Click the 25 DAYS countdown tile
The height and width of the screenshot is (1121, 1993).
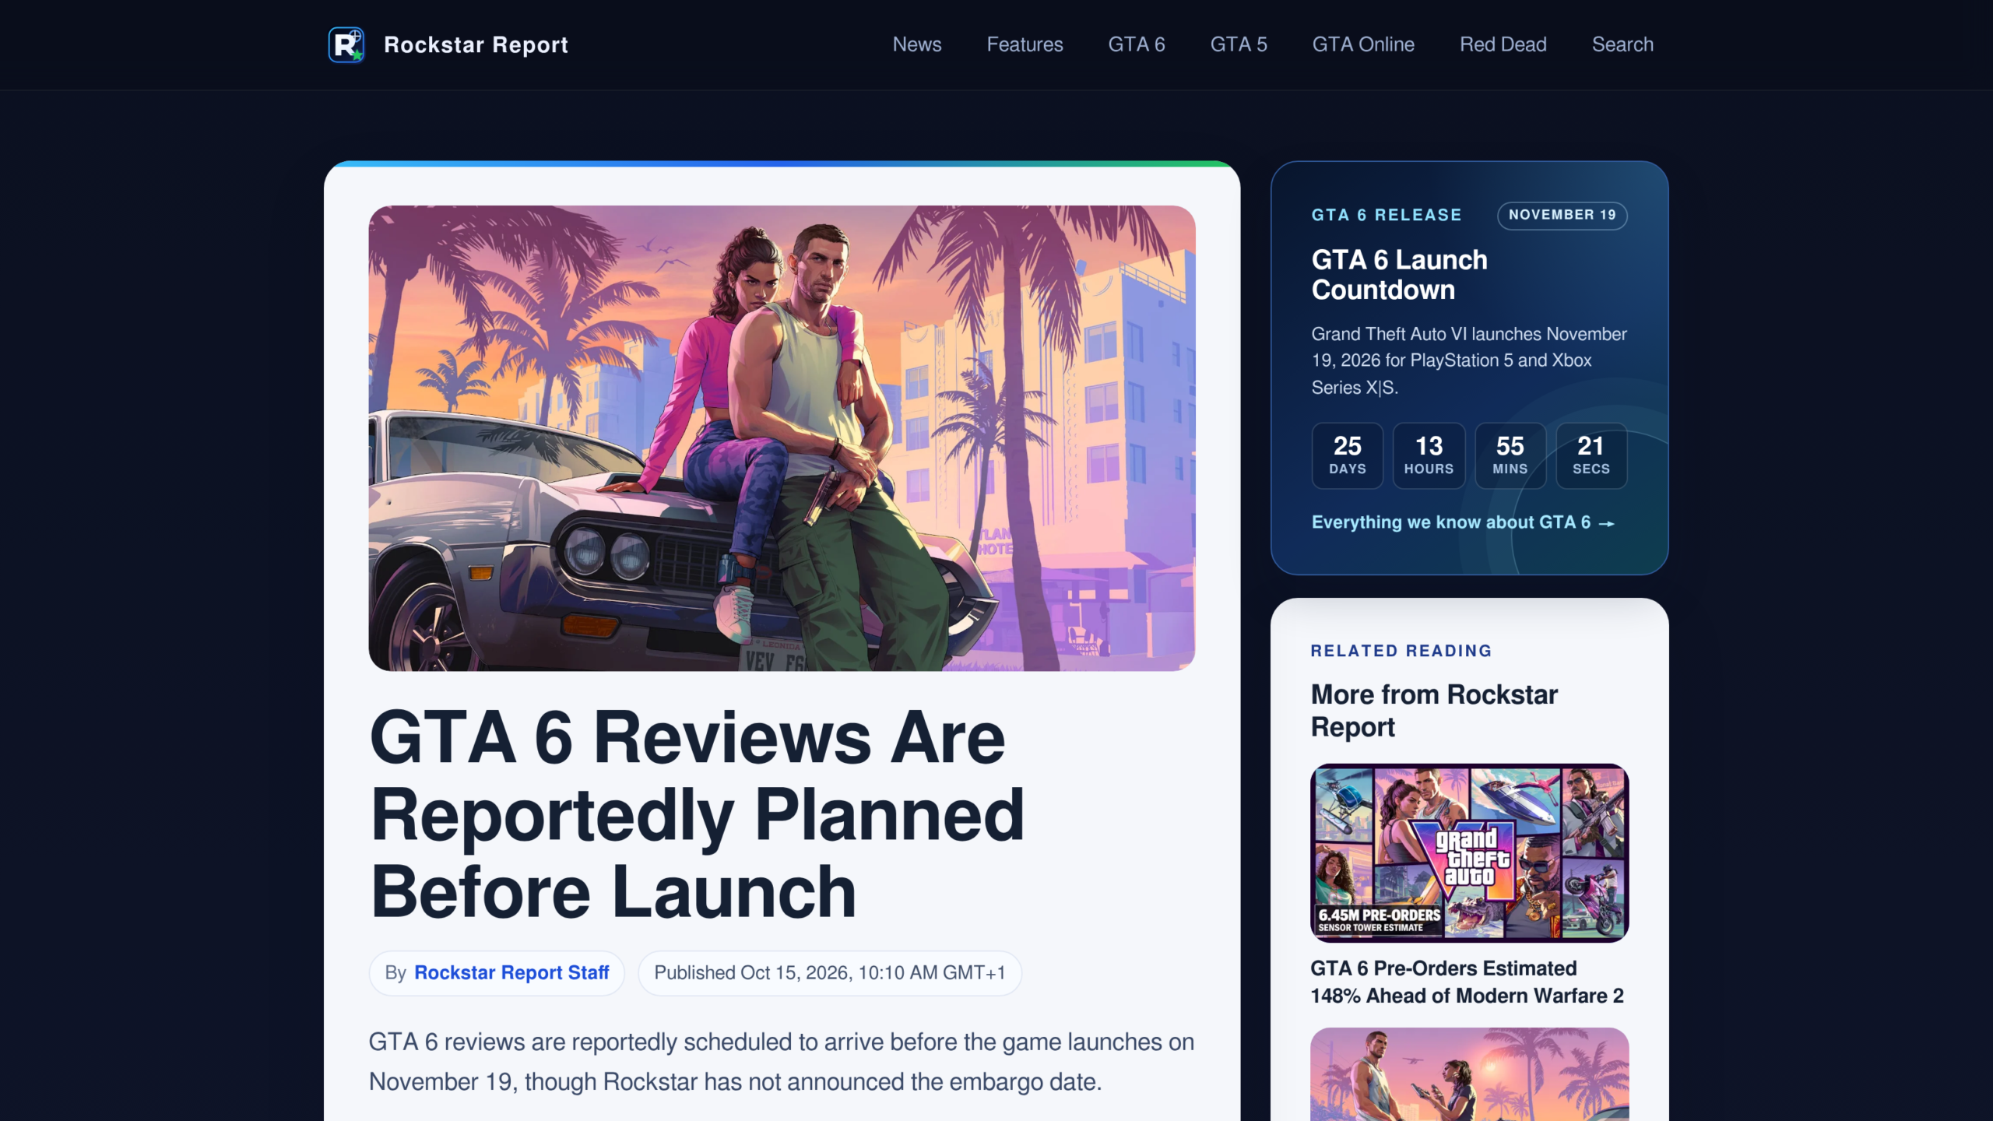(1347, 455)
